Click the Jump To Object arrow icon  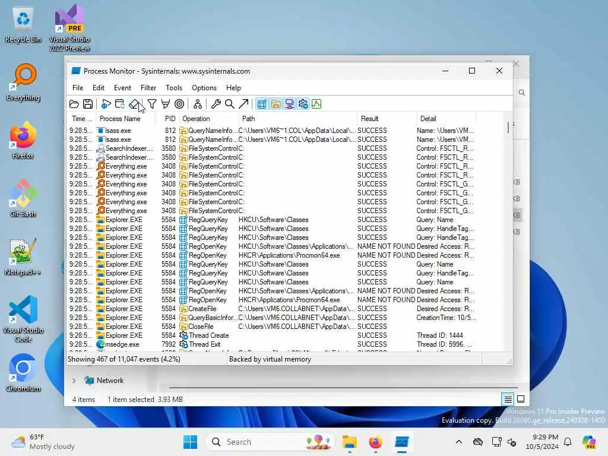[x=243, y=104]
